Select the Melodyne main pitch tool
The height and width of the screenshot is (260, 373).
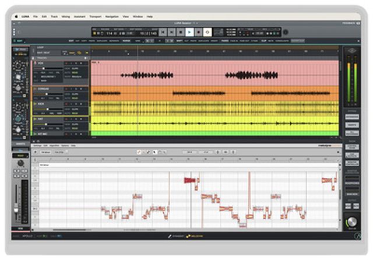tap(139, 152)
